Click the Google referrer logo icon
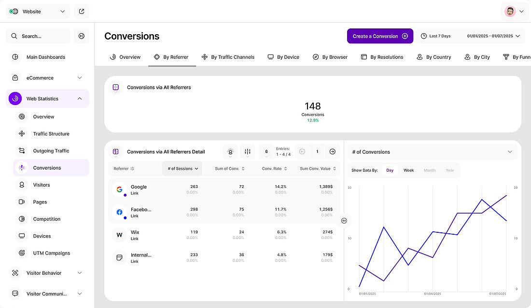The width and height of the screenshot is (531, 308). [119, 189]
